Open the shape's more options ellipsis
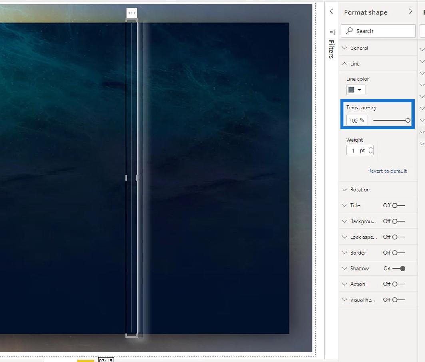Screen dimensions: 425x362 pyautogui.click(x=132, y=13)
